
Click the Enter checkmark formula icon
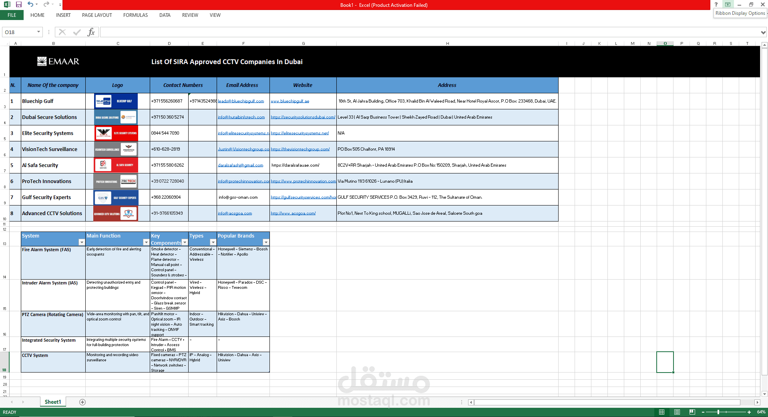[x=77, y=32]
